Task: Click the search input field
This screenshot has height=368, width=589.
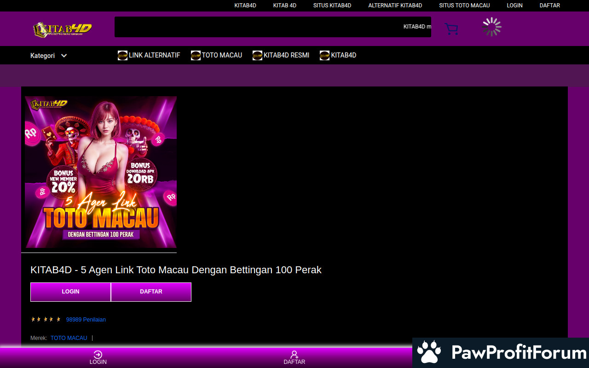Action: pyautogui.click(x=273, y=27)
